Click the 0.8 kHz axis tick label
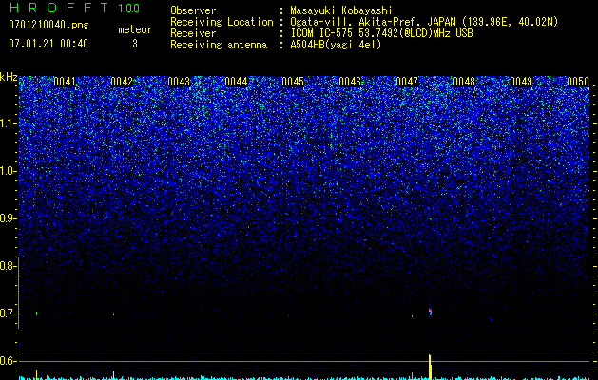This screenshot has height=380, width=598. [8, 266]
